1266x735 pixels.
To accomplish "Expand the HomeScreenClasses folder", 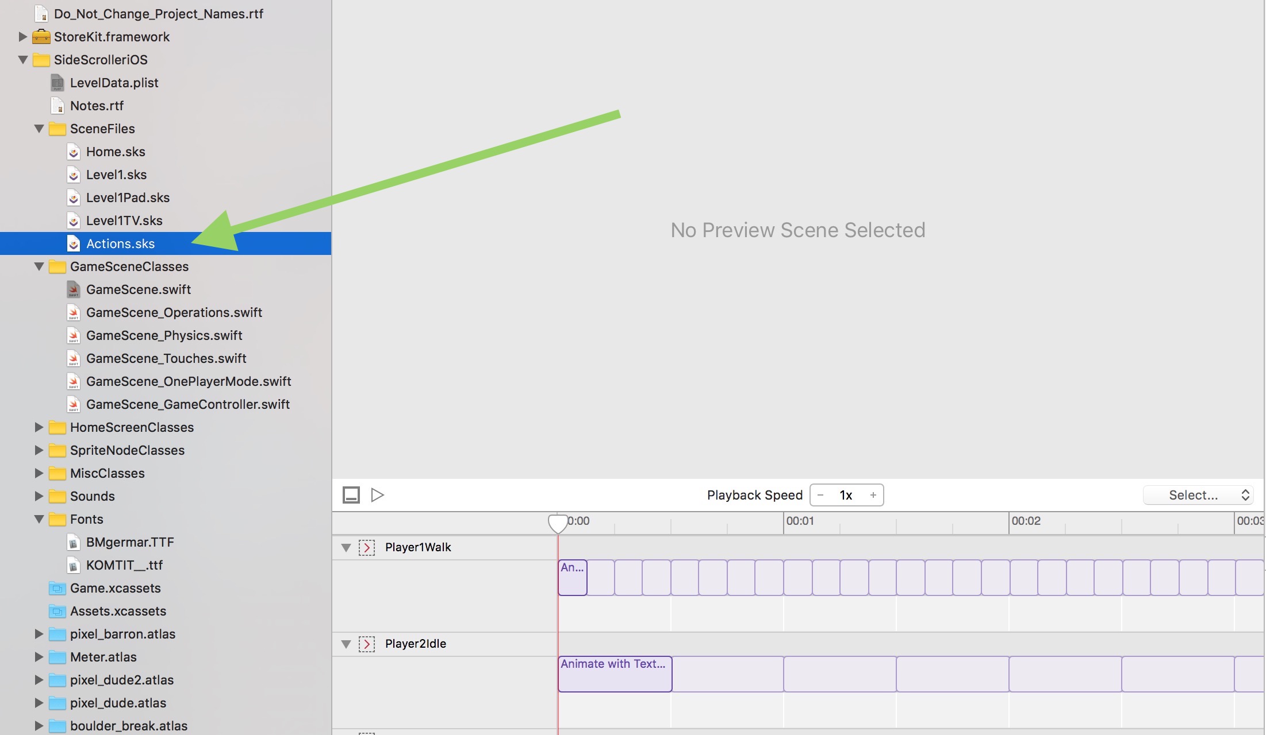I will (39, 427).
